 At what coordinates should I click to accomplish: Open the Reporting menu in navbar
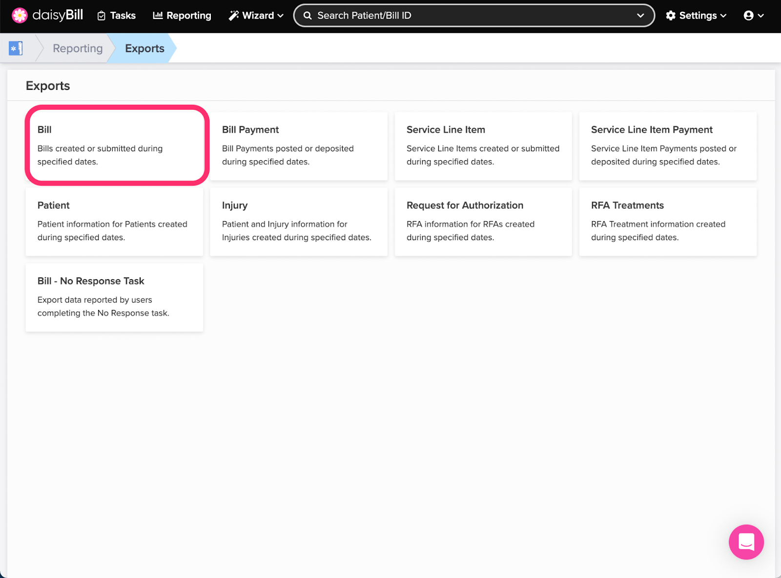pos(182,16)
